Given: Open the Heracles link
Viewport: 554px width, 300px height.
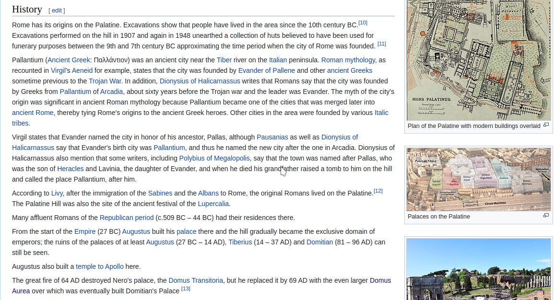Looking at the screenshot, I should click(x=71, y=169).
